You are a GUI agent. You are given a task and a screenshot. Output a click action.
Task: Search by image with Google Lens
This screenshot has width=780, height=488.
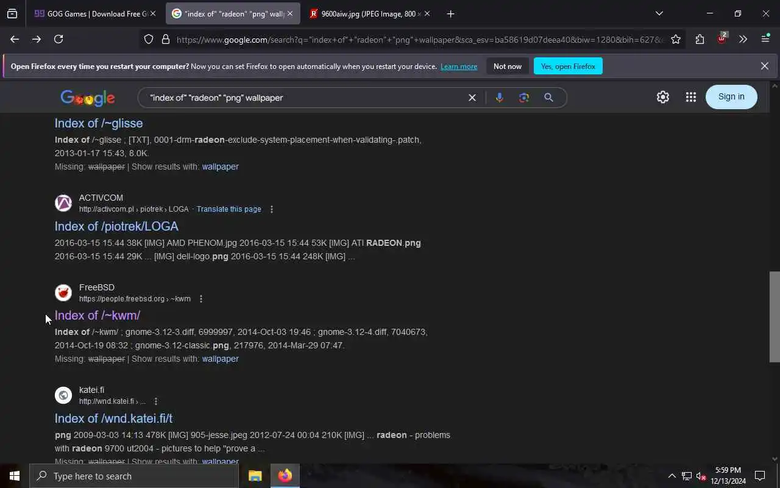(523, 98)
